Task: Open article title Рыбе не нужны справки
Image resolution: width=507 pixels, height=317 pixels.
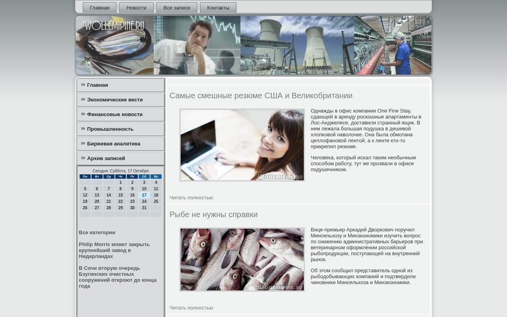Action: (x=213, y=214)
